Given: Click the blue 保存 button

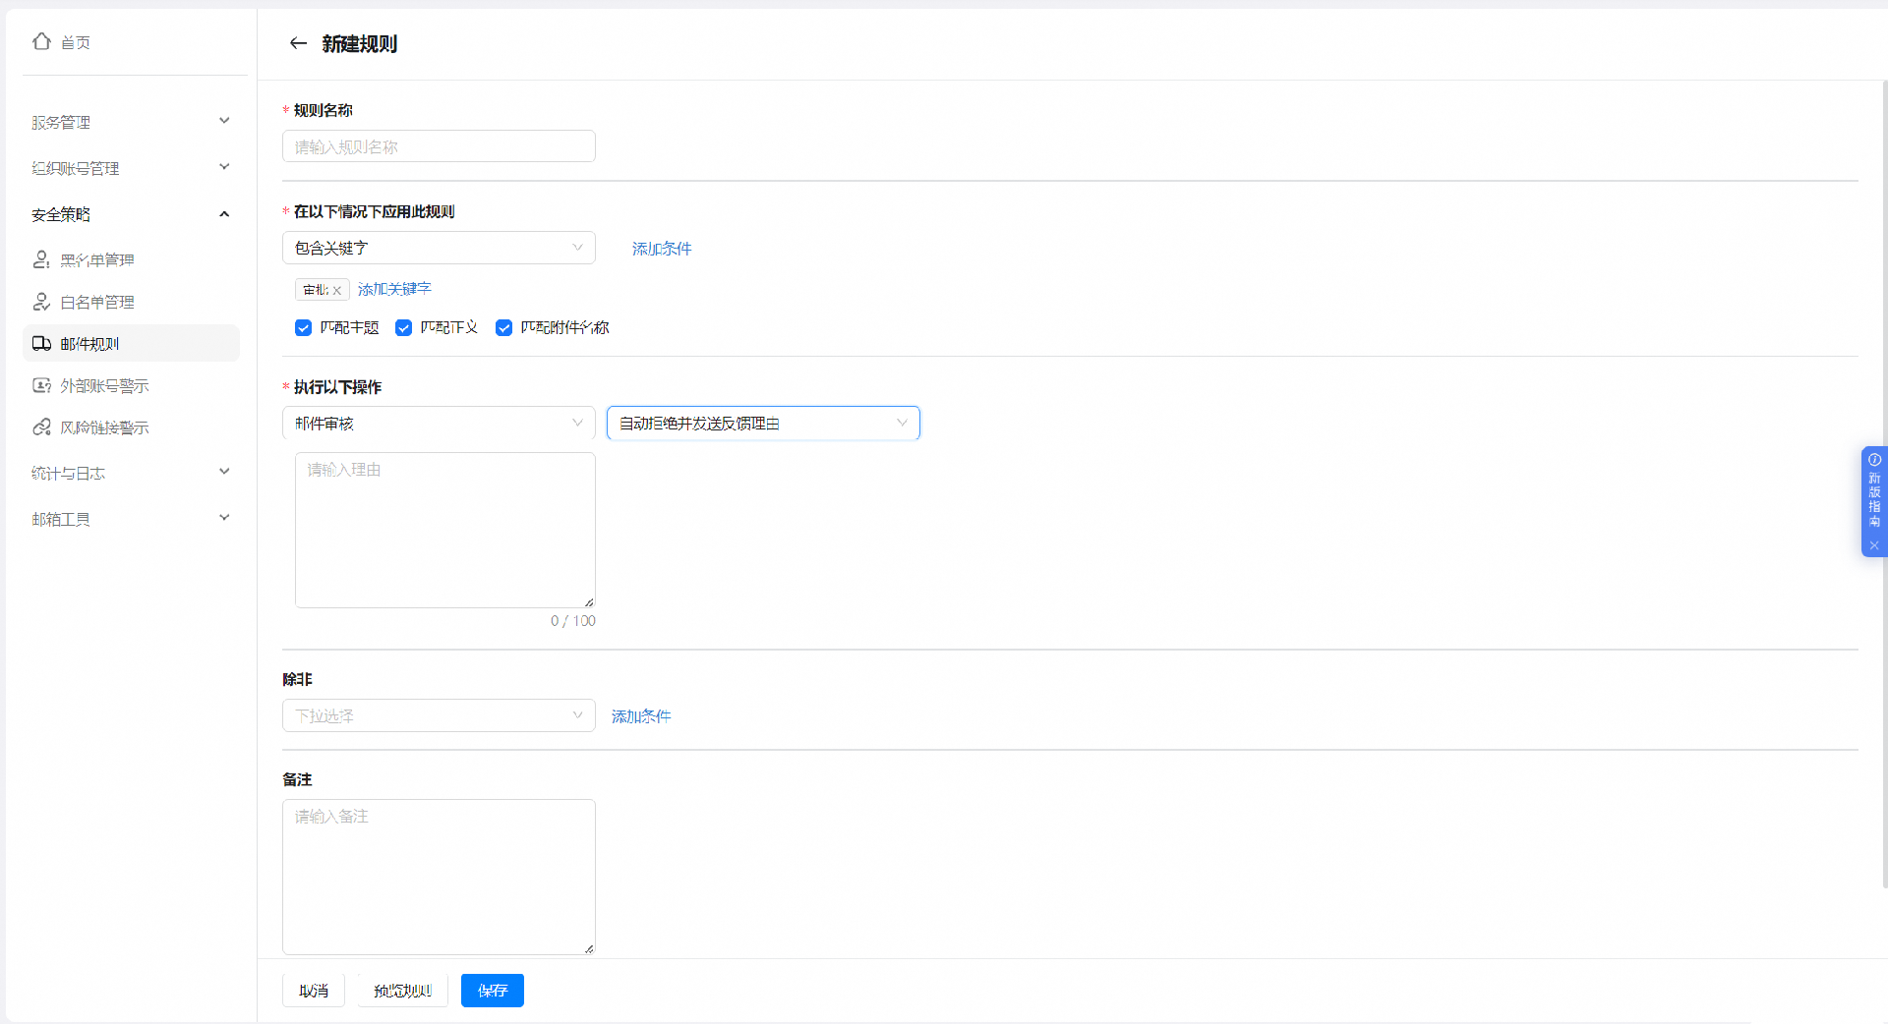Looking at the screenshot, I should 492,991.
